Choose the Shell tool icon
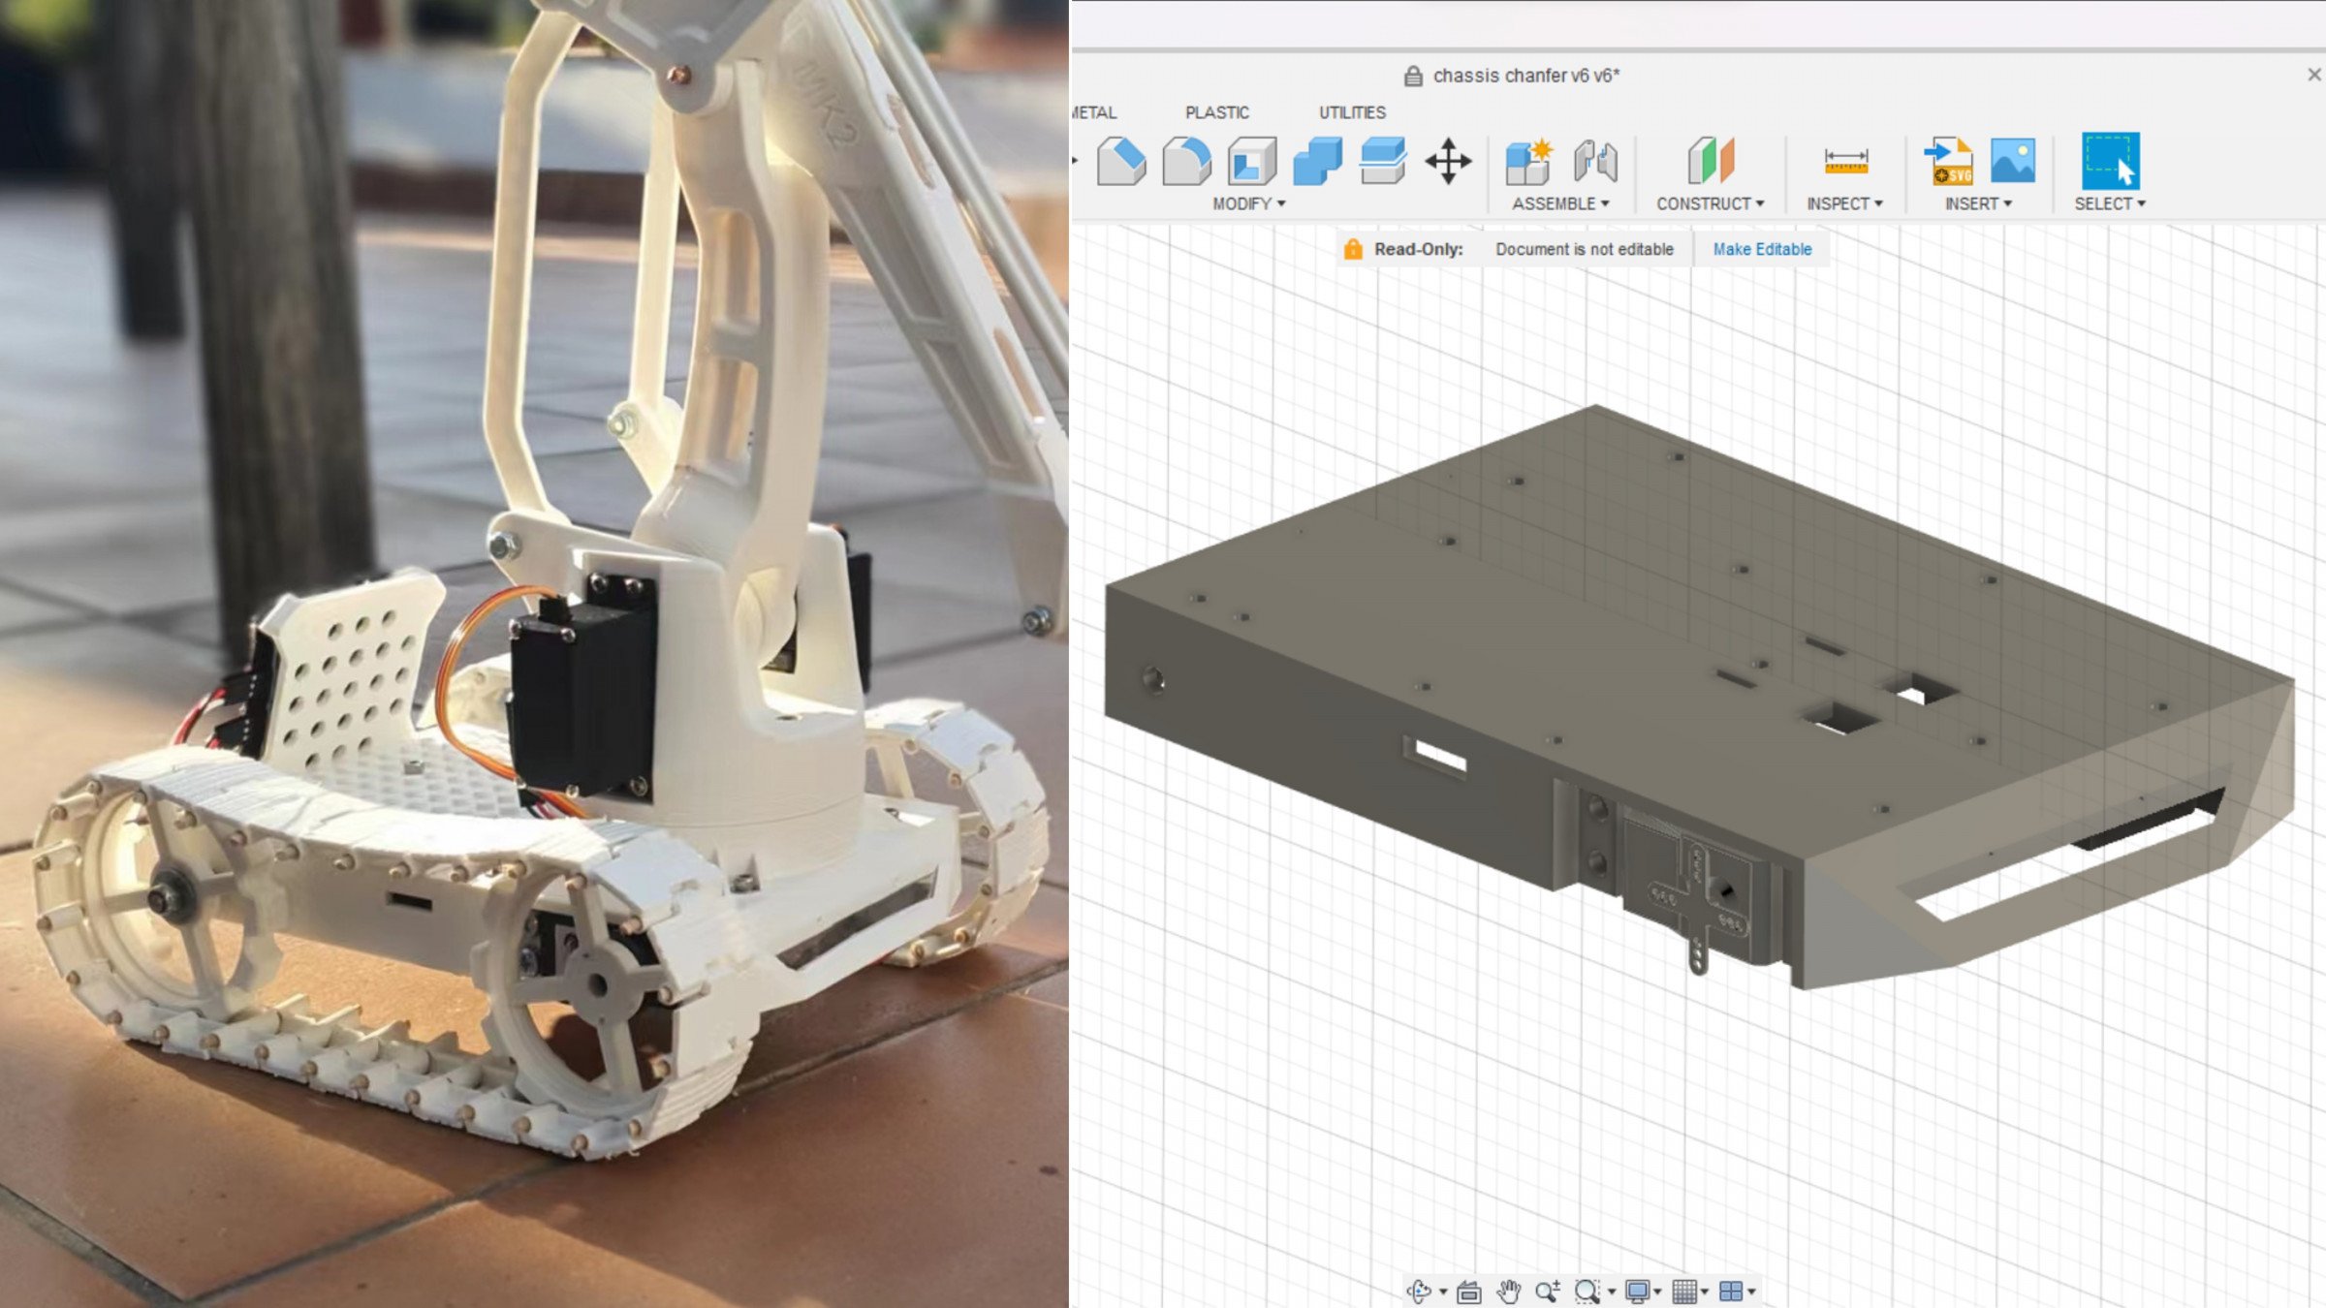Viewport: 2326px width, 1308px height. tap(1251, 161)
